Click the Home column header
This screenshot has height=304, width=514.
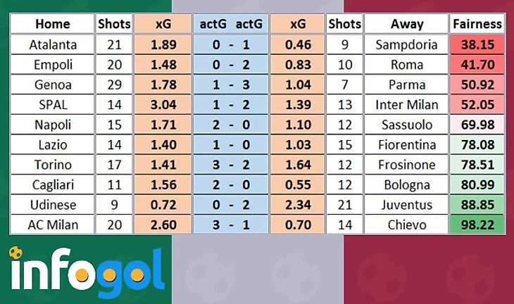pos(52,24)
